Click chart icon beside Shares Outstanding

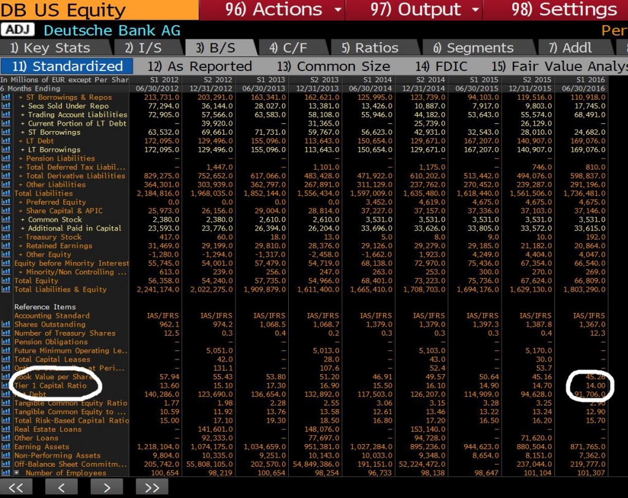6,325
